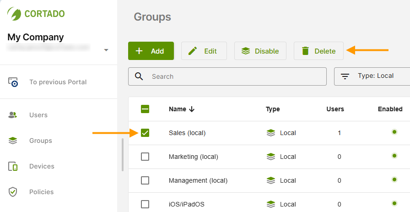
Task: Open the Marketing (local) group
Action: point(194,157)
